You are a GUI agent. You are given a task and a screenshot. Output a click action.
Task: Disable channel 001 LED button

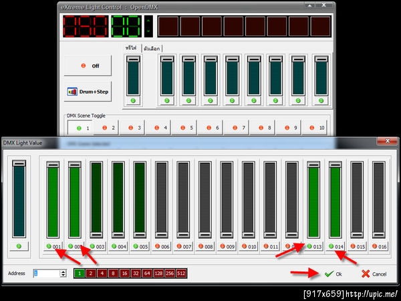(53, 246)
